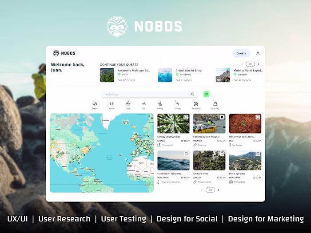
Task: Click the Canopy Observations title
Action: (168, 137)
